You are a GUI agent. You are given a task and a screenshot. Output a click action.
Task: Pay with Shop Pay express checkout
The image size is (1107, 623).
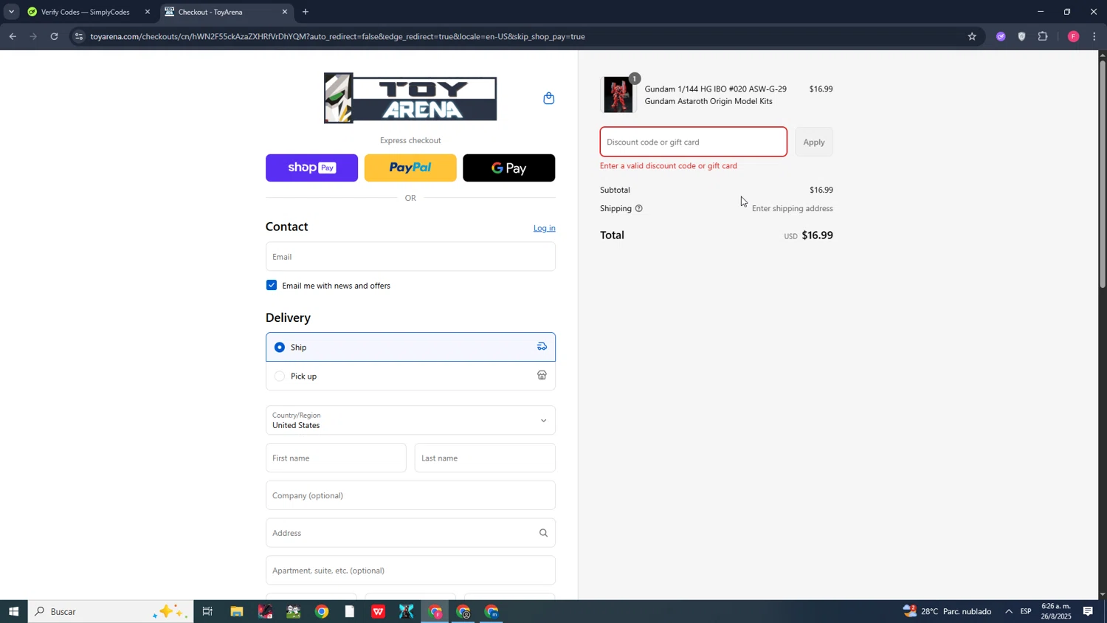311,168
